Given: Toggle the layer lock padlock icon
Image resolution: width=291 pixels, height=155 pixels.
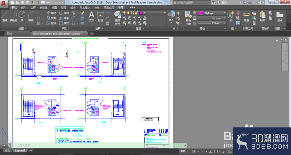Looking at the screenshot, I should coord(136,13).
